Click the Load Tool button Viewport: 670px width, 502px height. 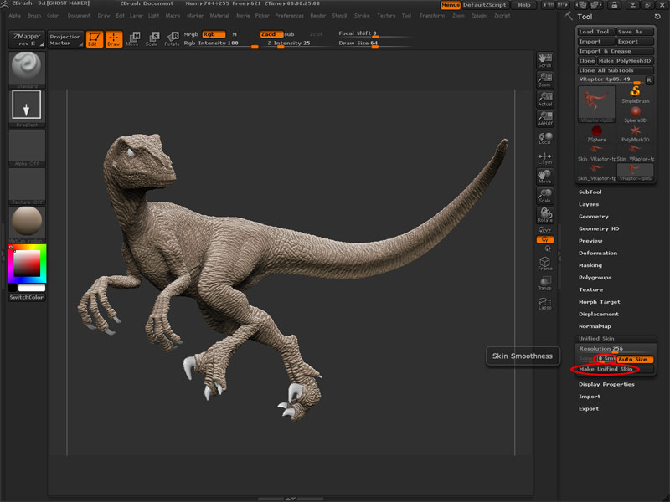tap(595, 32)
